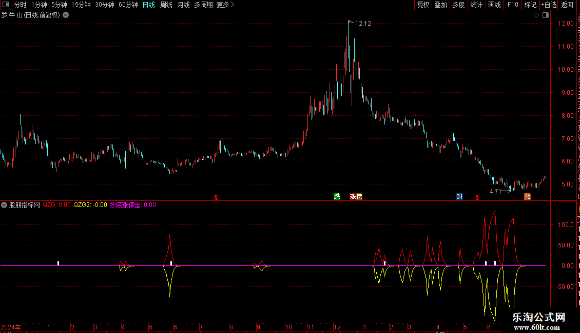The image size is (580, 333).
Task: Select the 60分钟 period
Action: pos(128,5)
